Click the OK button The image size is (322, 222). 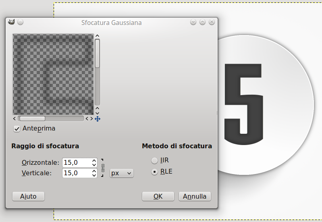click(158, 196)
